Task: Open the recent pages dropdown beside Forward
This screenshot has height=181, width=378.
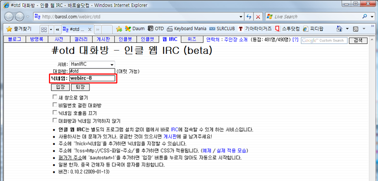Action: [28, 17]
